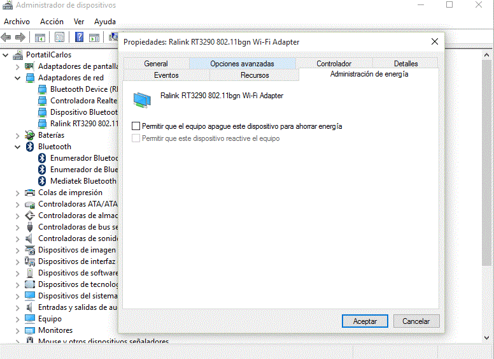Click the Controladoras de almacenamiento icon
This screenshot has height=359, width=494.
pyautogui.click(x=30, y=216)
